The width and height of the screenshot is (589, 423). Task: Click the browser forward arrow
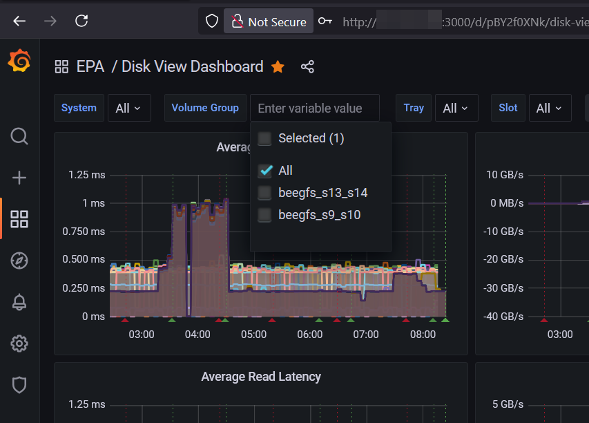click(x=50, y=21)
